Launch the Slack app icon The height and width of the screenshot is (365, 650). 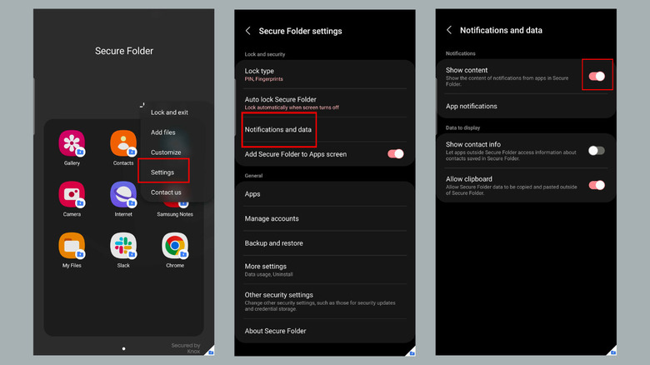(123, 246)
